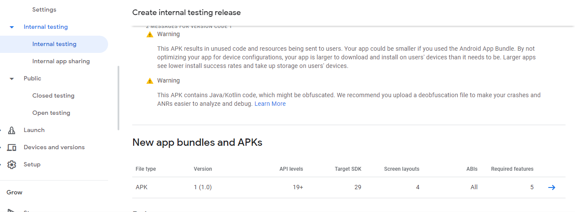Image resolution: width=575 pixels, height=212 pixels.
Task: Click the Required features column header
Action: tap(512, 169)
